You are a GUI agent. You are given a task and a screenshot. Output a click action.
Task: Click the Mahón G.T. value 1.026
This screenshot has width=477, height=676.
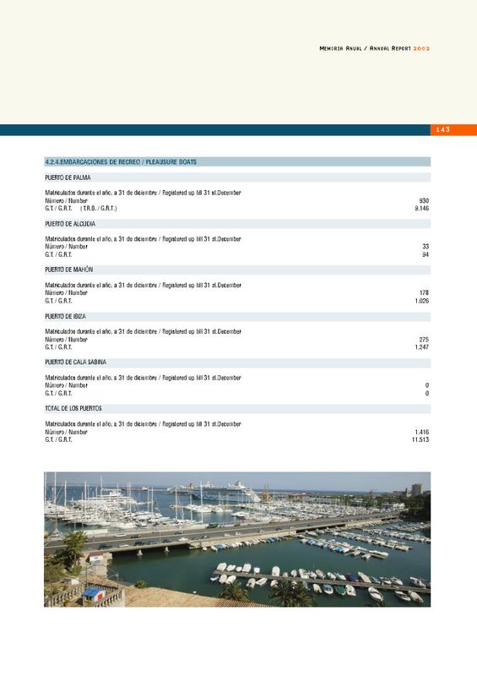[422, 301]
